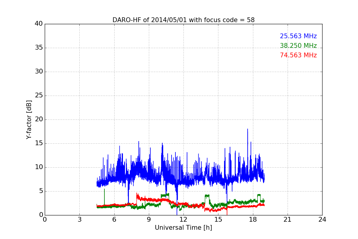Click y-axis tick label '5'
This screenshot has height=239, width=358.
41,191
